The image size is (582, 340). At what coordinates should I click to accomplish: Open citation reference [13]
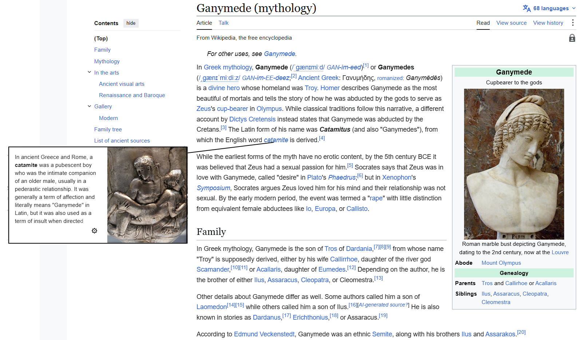coord(379,278)
